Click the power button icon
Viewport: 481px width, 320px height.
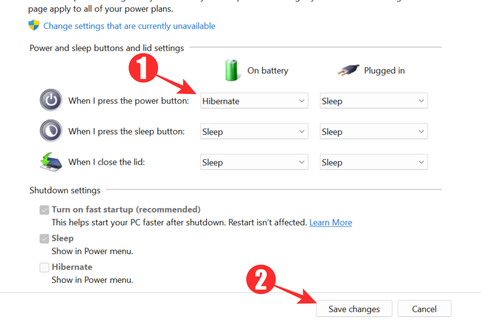pyautogui.click(x=51, y=101)
